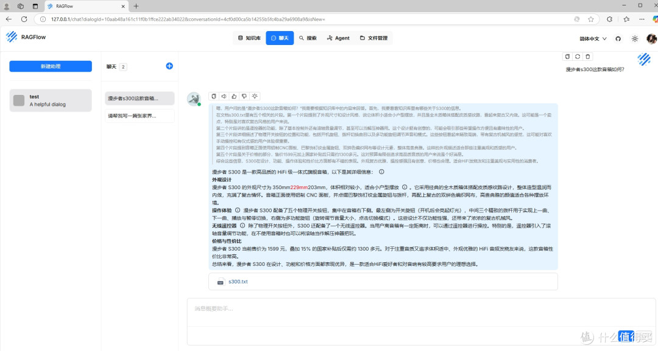Click the '价格与性价比' heading in answer
The image size is (658, 351).
227,242
